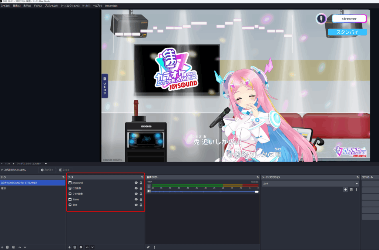Image resolution: width=379 pixels, height=250 pixels.
Task: Click the trash icon in Sources panel
Action: [x=75, y=247]
